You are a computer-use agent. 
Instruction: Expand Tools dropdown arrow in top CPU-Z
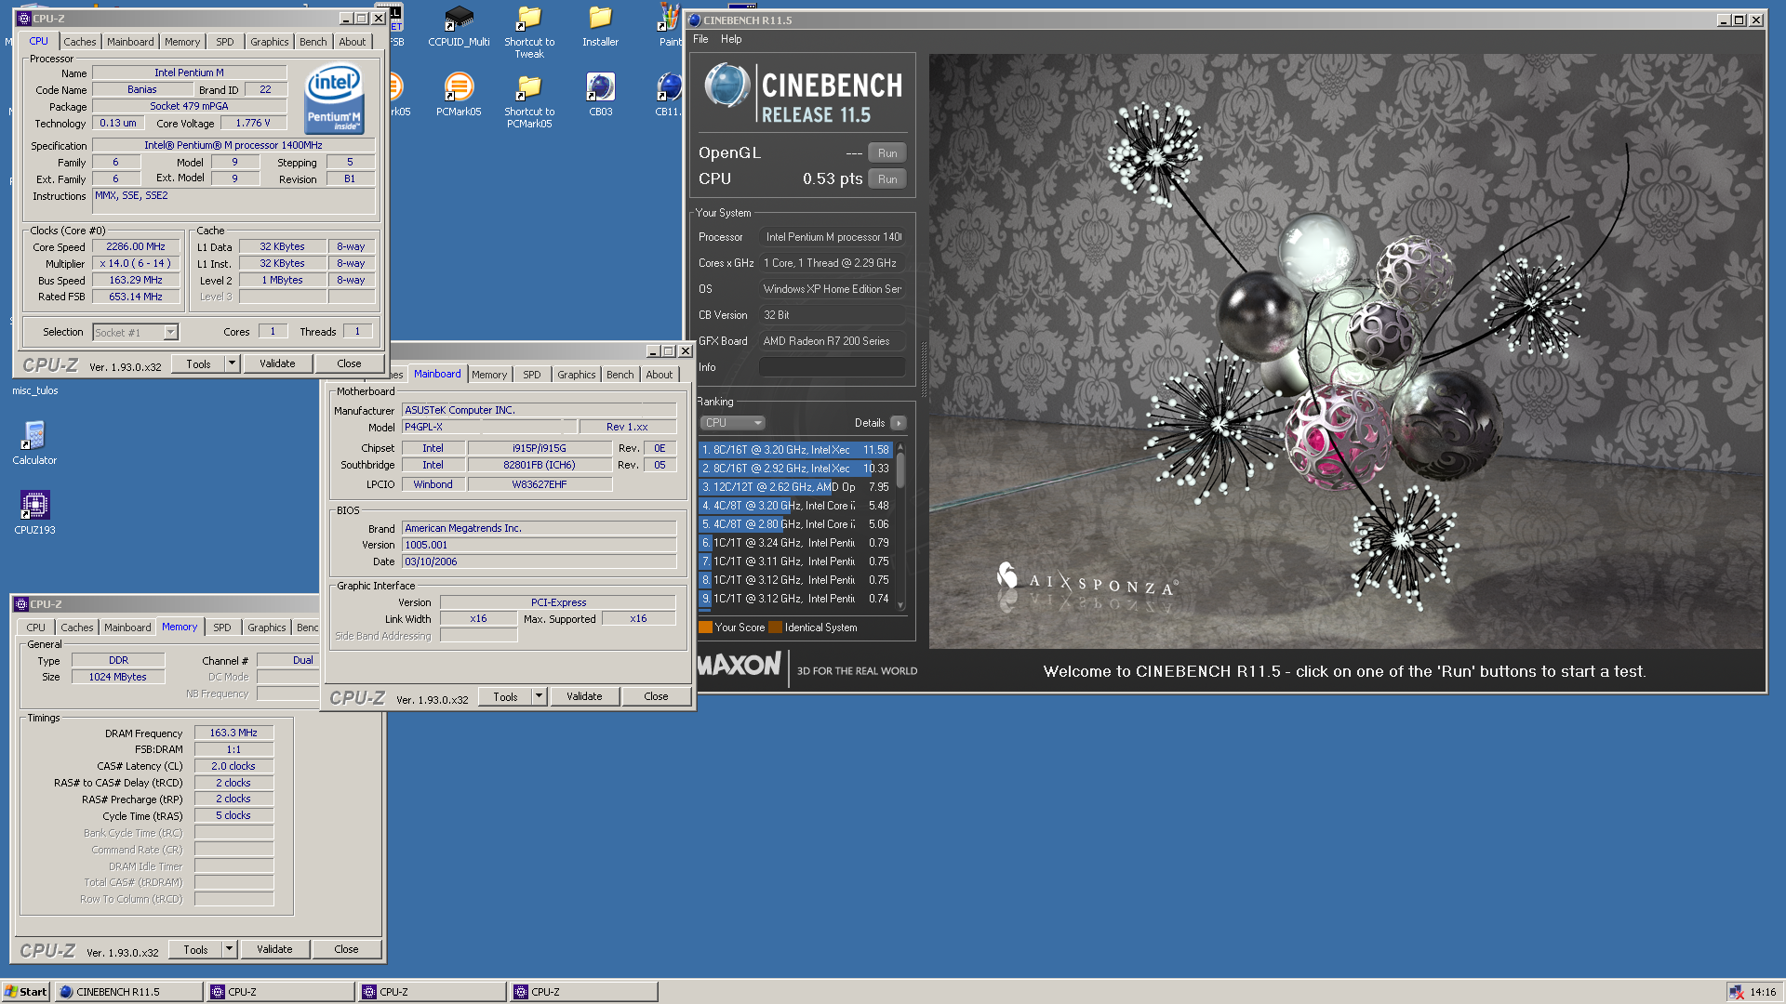click(232, 363)
